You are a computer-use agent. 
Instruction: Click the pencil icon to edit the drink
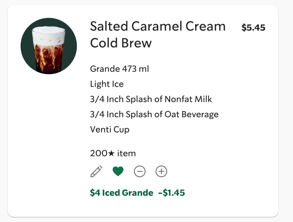click(x=96, y=171)
